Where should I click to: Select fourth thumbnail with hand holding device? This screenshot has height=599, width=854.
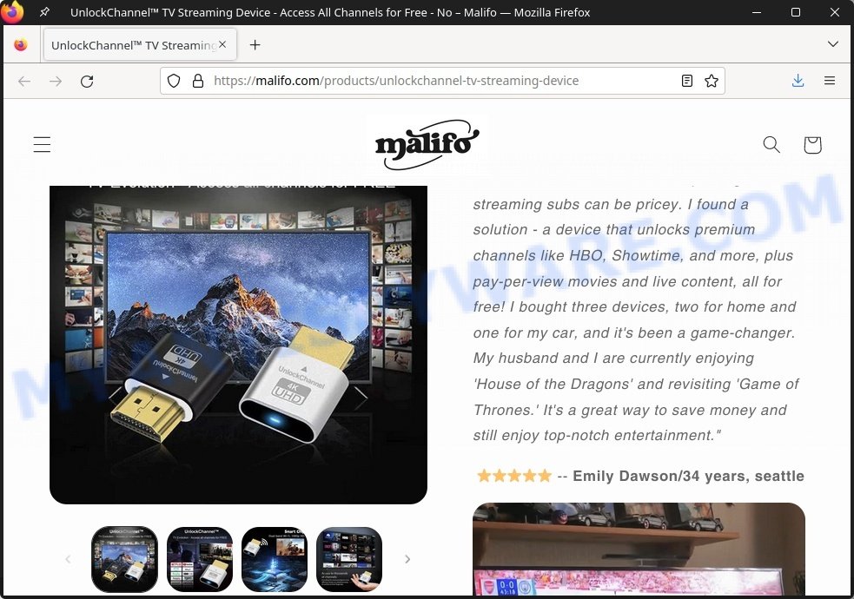pos(349,559)
